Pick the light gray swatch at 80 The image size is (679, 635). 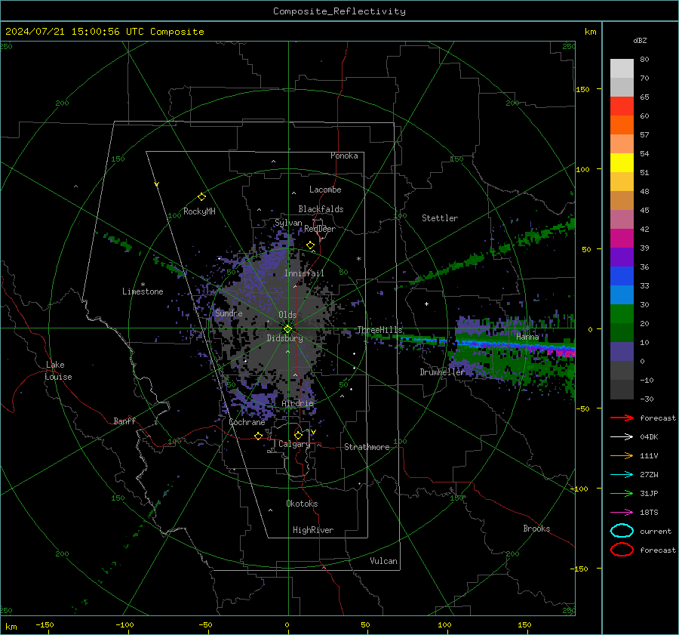pos(622,68)
